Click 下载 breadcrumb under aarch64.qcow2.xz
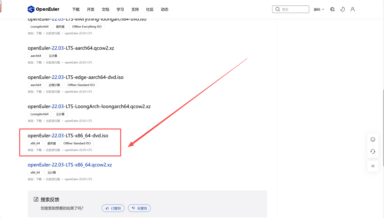Screen dimensions: 384x218 (x=39, y=62)
